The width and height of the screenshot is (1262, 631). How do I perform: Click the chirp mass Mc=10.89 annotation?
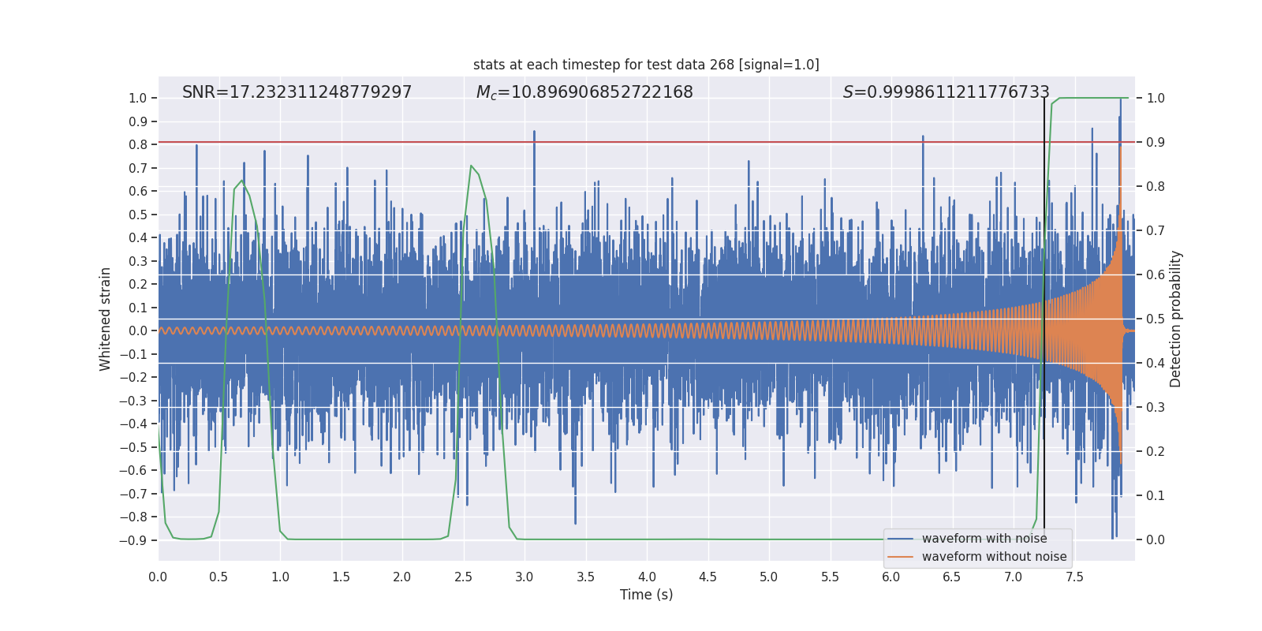[x=584, y=92]
